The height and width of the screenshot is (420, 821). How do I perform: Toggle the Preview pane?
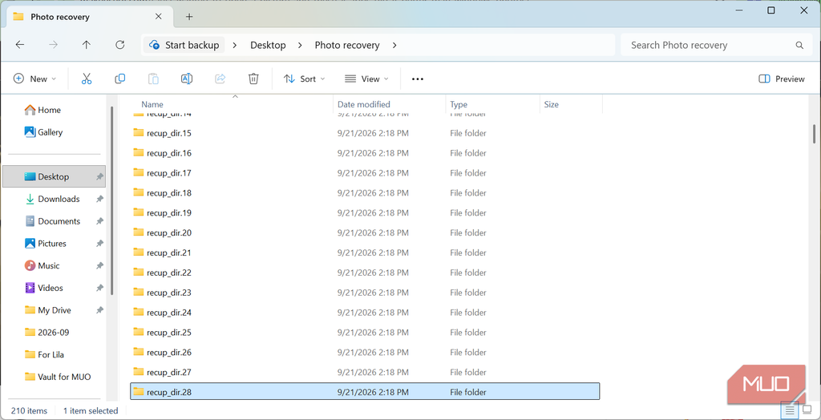point(781,79)
